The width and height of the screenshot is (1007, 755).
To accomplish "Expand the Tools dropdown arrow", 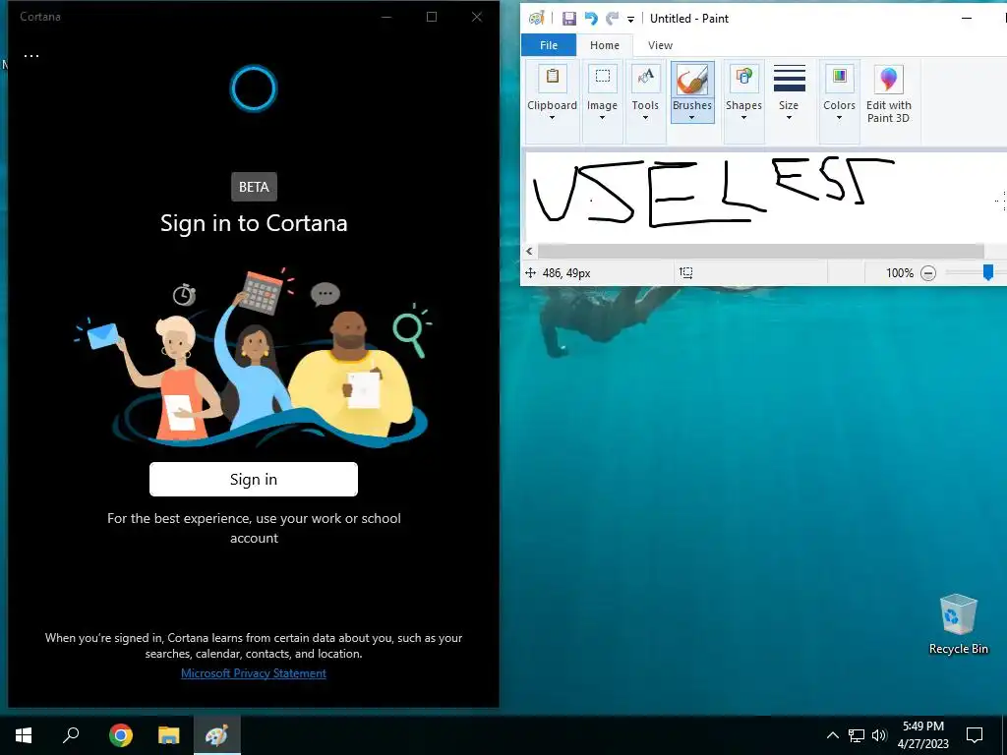I will point(645,118).
